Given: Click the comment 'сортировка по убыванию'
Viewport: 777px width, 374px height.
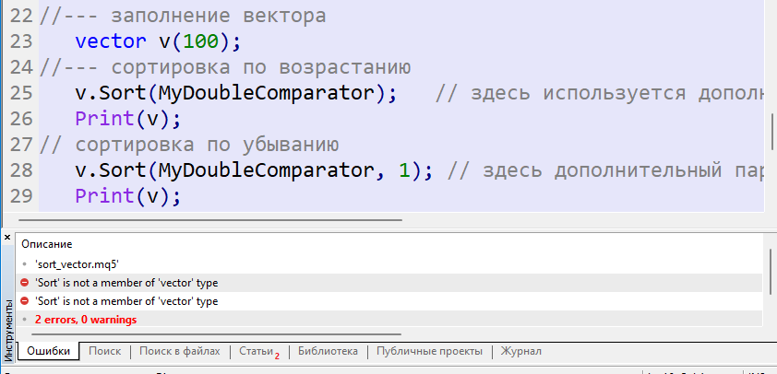Looking at the screenshot, I should point(207,145).
